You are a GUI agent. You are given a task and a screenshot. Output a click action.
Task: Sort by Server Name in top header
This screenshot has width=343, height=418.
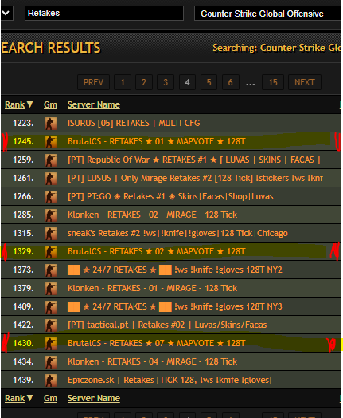point(94,104)
